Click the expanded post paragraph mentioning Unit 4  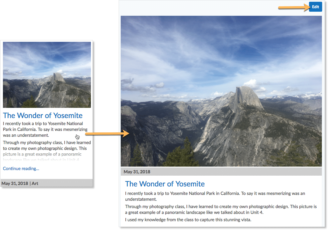click(221, 210)
